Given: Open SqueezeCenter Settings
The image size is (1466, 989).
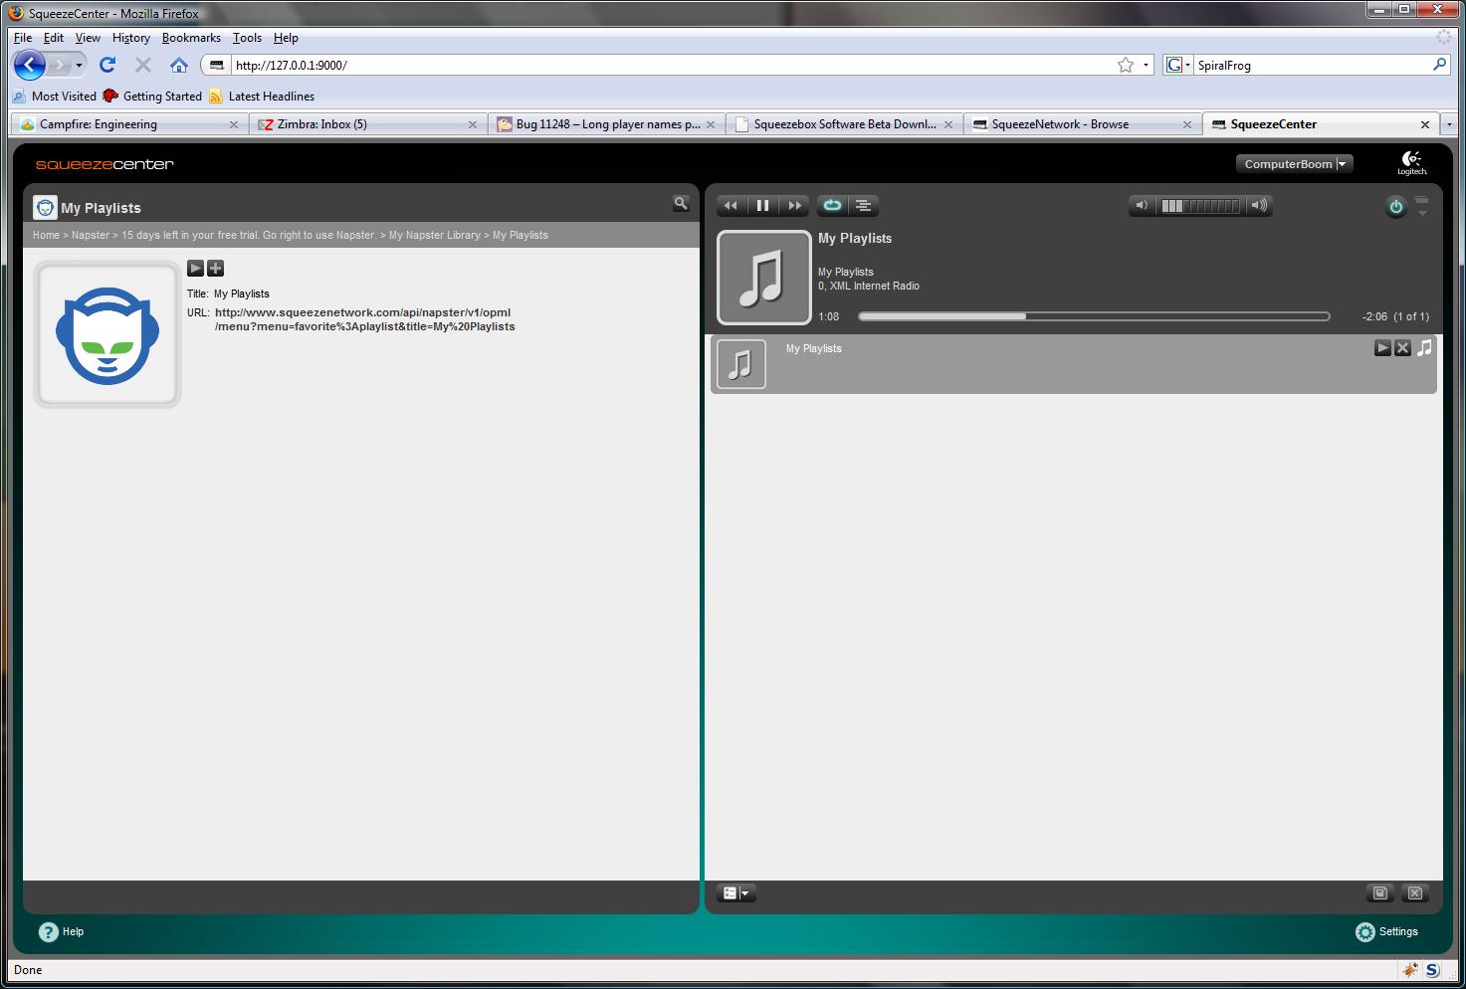Looking at the screenshot, I should tap(1386, 931).
